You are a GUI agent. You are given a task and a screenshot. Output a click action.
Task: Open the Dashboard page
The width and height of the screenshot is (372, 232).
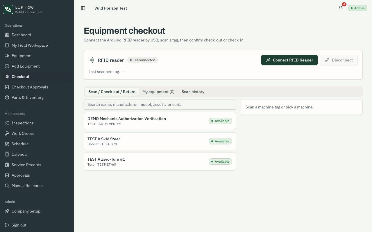[x=37, y=35]
